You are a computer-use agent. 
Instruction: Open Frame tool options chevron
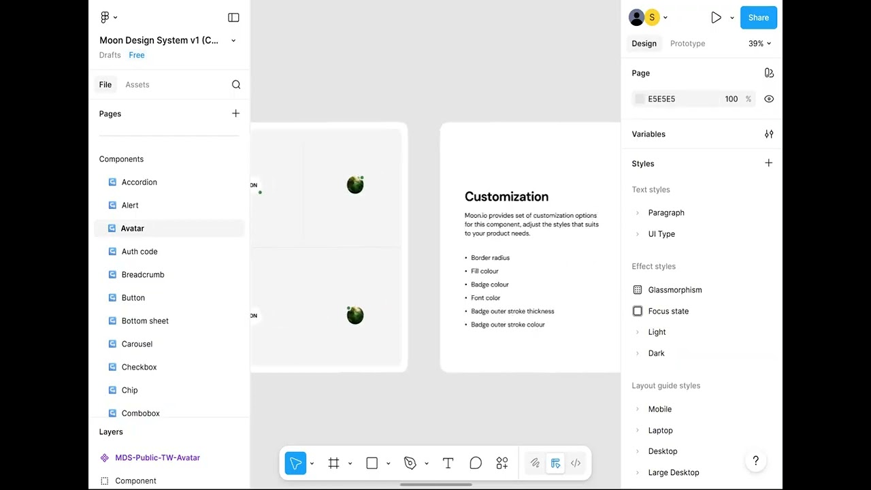point(350,464)
